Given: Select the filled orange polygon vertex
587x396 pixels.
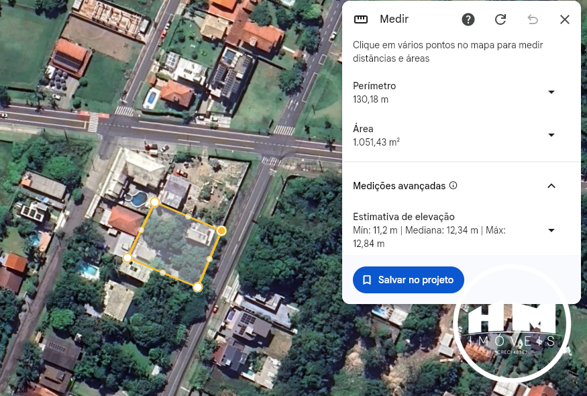Looking at the screenshot, I should [x=221, y=231].
